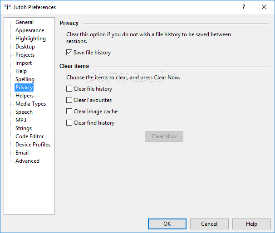Open Spelling settings
Viewport: 275px width, 233px height.
[x=25, y=79]
